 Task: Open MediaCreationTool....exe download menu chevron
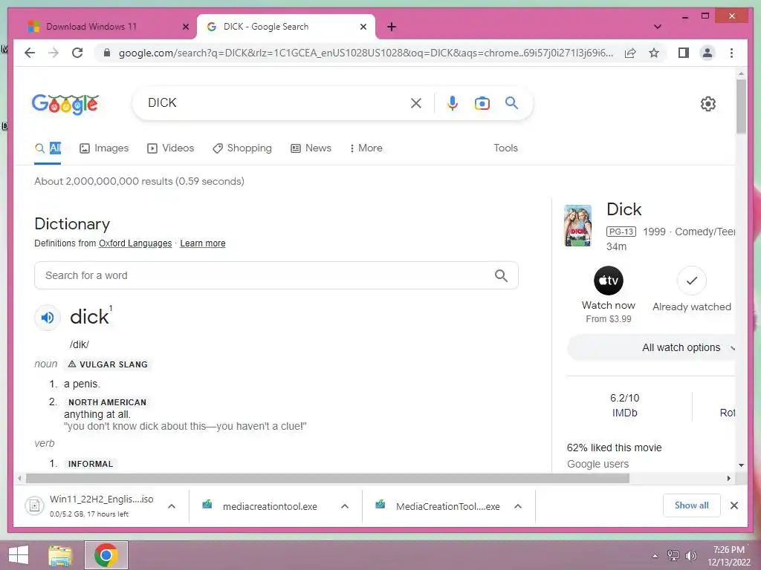click(x=518, y=506)
